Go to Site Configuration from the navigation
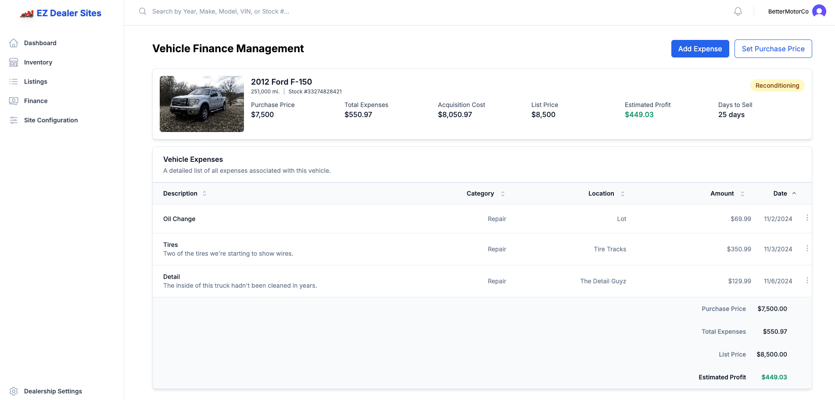835x400 pixels. 50,120
